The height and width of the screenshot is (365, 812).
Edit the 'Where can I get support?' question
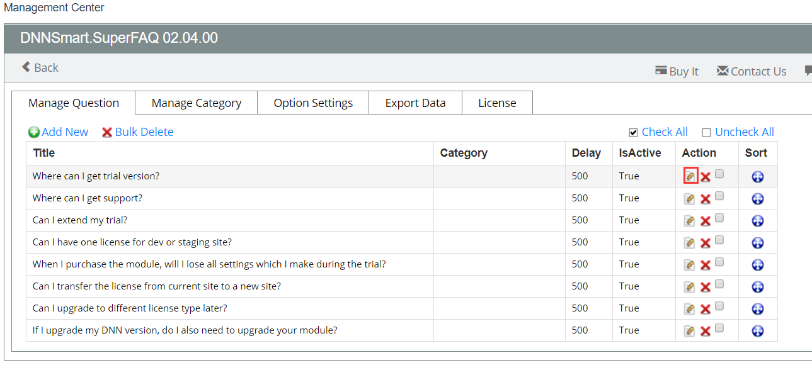coord(690,199)
